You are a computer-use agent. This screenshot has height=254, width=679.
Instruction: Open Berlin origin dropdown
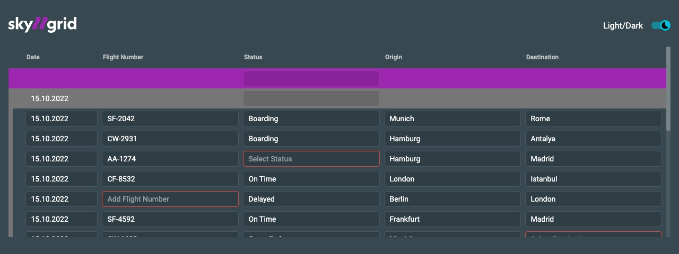(452, 199)
